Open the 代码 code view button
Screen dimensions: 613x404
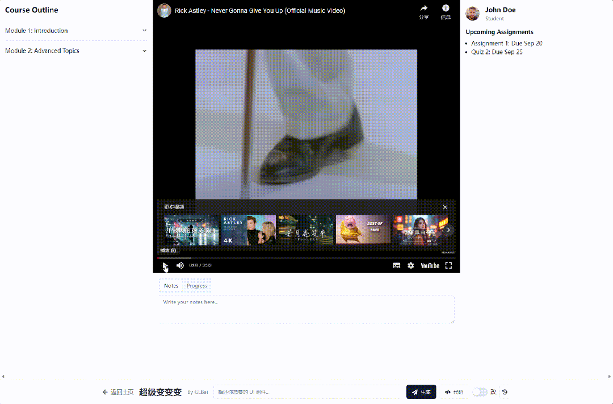click(x=454, y=392)
